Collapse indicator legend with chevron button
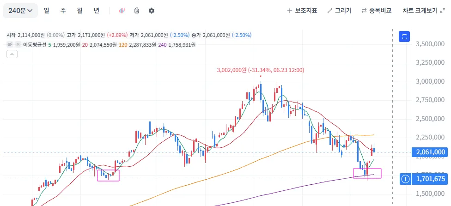The width and height of the screenshot is (451, 206). 12,54
